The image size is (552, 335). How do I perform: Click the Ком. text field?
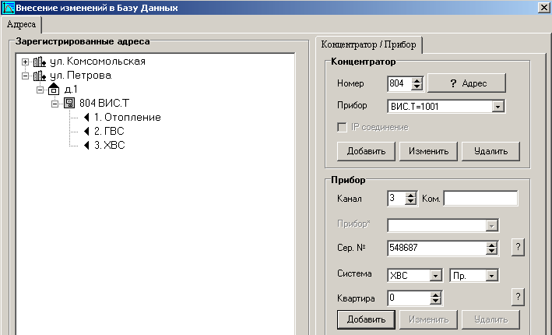point(480,199)
